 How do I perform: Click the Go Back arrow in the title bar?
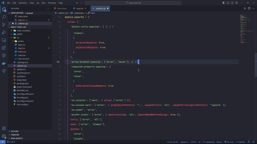(77, 3)
